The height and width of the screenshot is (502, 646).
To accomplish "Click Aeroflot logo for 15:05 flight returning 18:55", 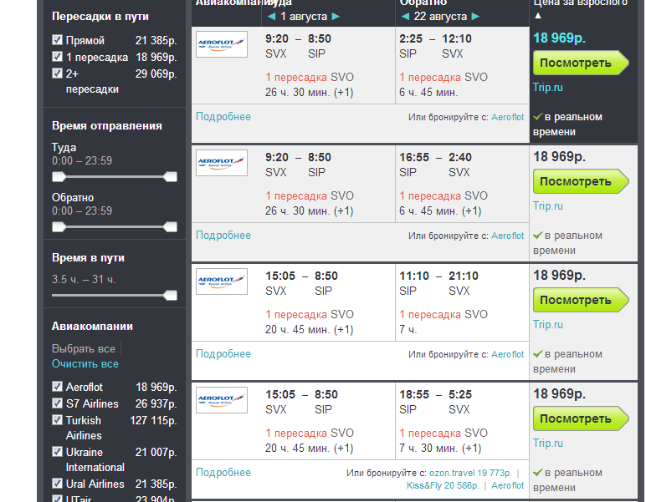I will pyautogui.click(x=222, y=400).
